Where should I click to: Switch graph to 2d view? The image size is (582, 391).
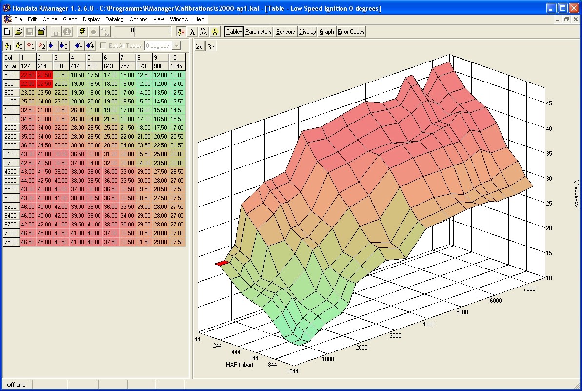tap(199, 47)
